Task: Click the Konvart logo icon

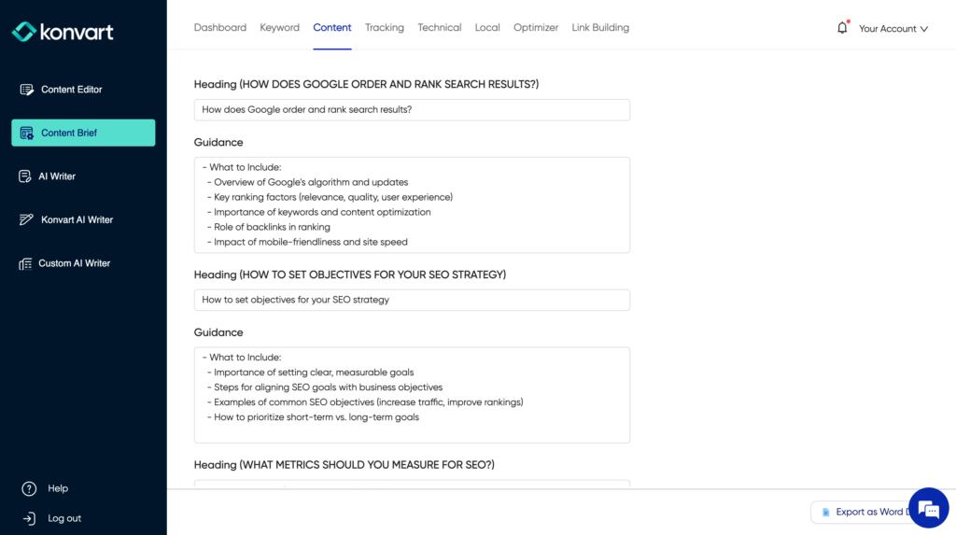Action: 24,32
